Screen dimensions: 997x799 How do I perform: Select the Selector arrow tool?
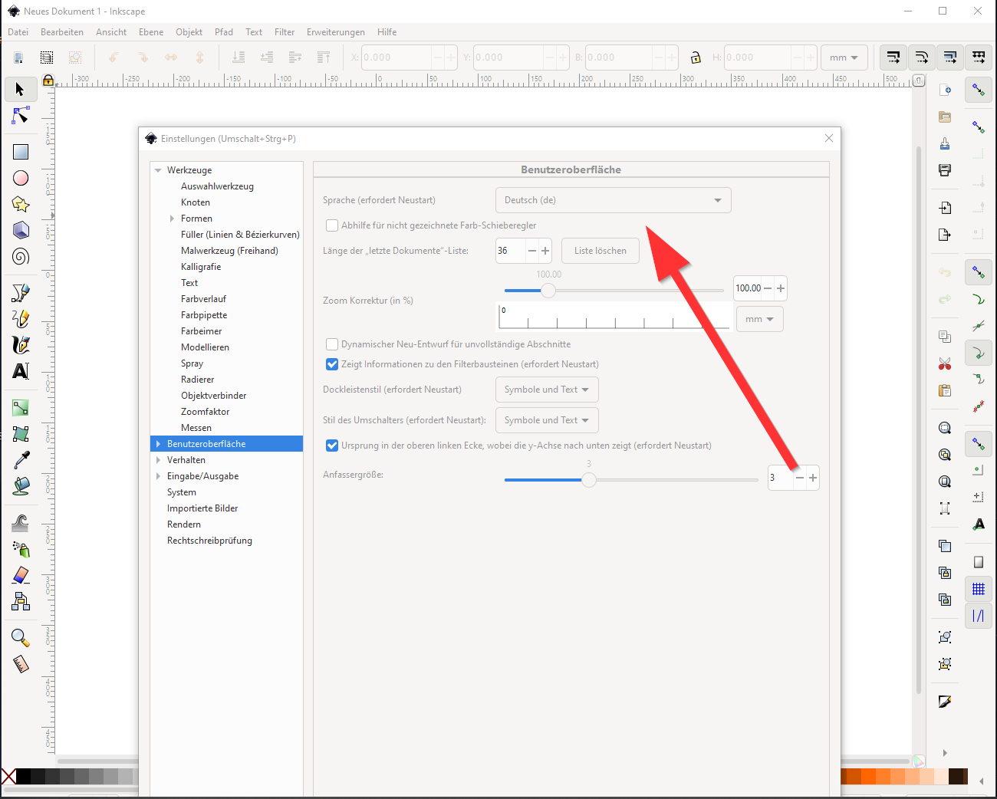click(20, 90)
